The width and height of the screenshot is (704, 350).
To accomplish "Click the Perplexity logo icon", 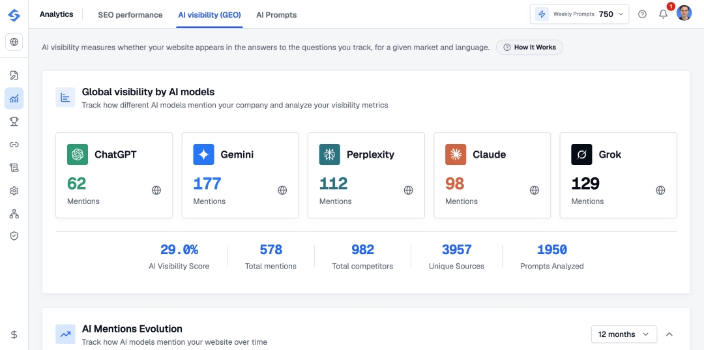I will coord(330,154).
